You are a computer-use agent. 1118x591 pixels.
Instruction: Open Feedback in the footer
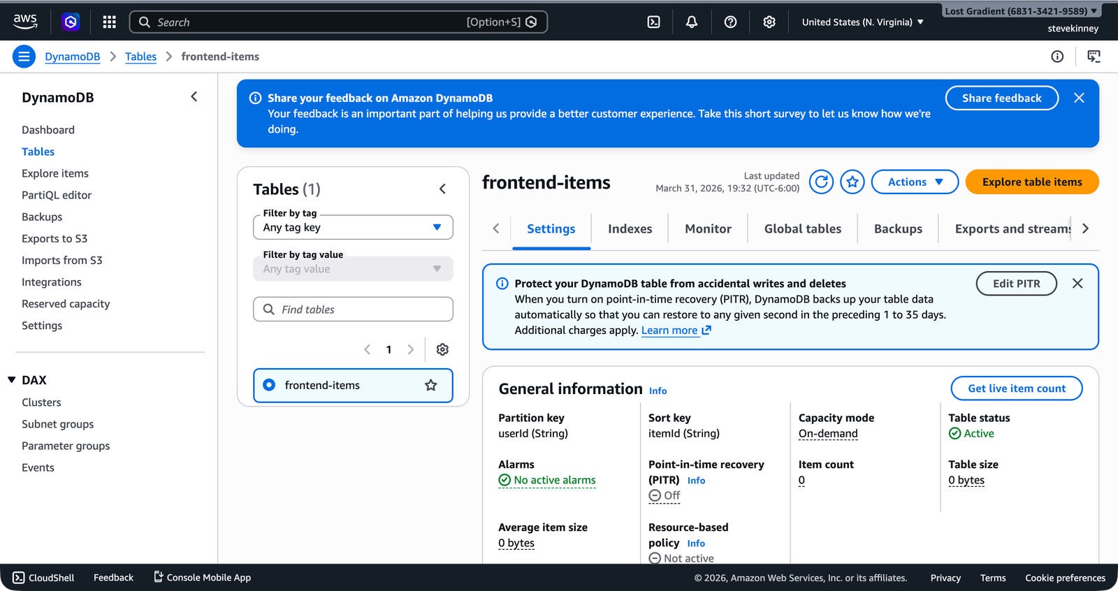click(x=113, y=578)
